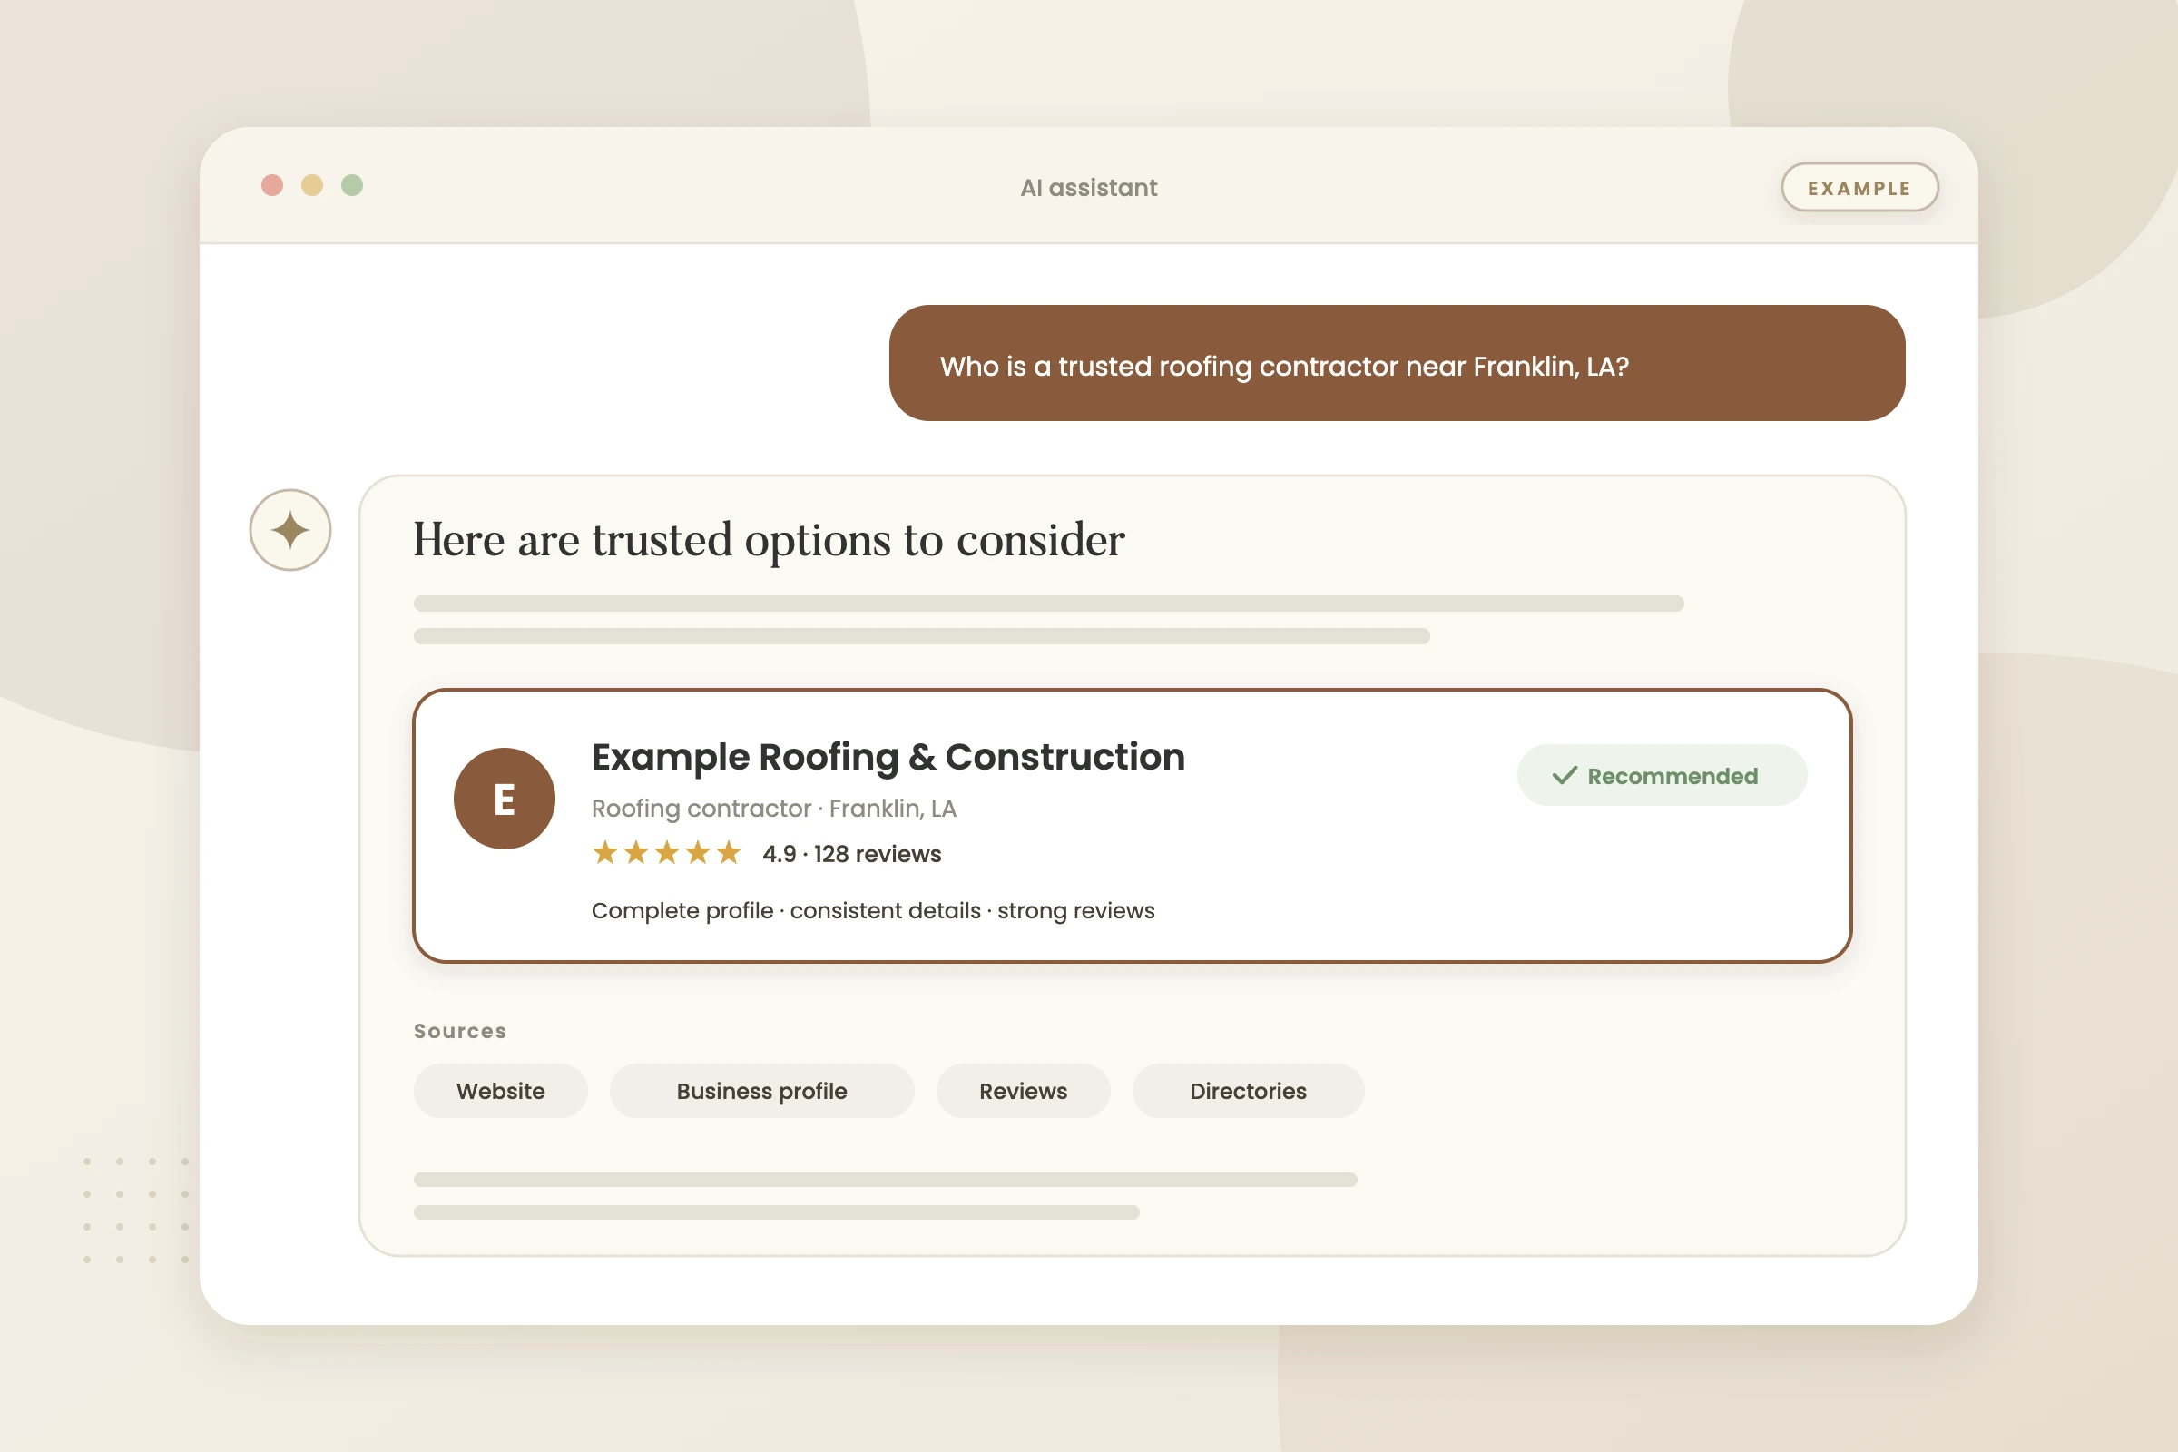The width and height of the screenshot is (2178, 1452).
Task: Click the five-star rating row
Action: (667, 853)
